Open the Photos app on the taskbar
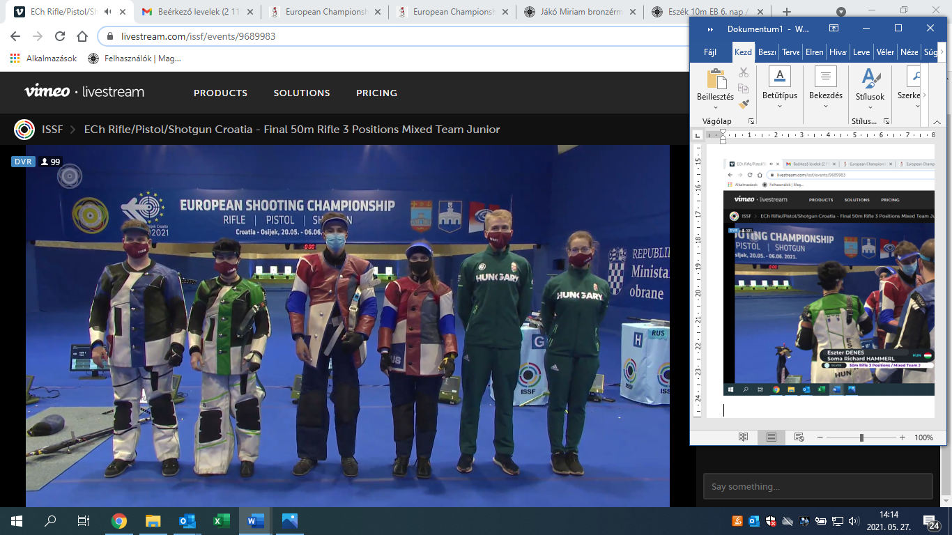Screen dimensions: 952x535 289,521
